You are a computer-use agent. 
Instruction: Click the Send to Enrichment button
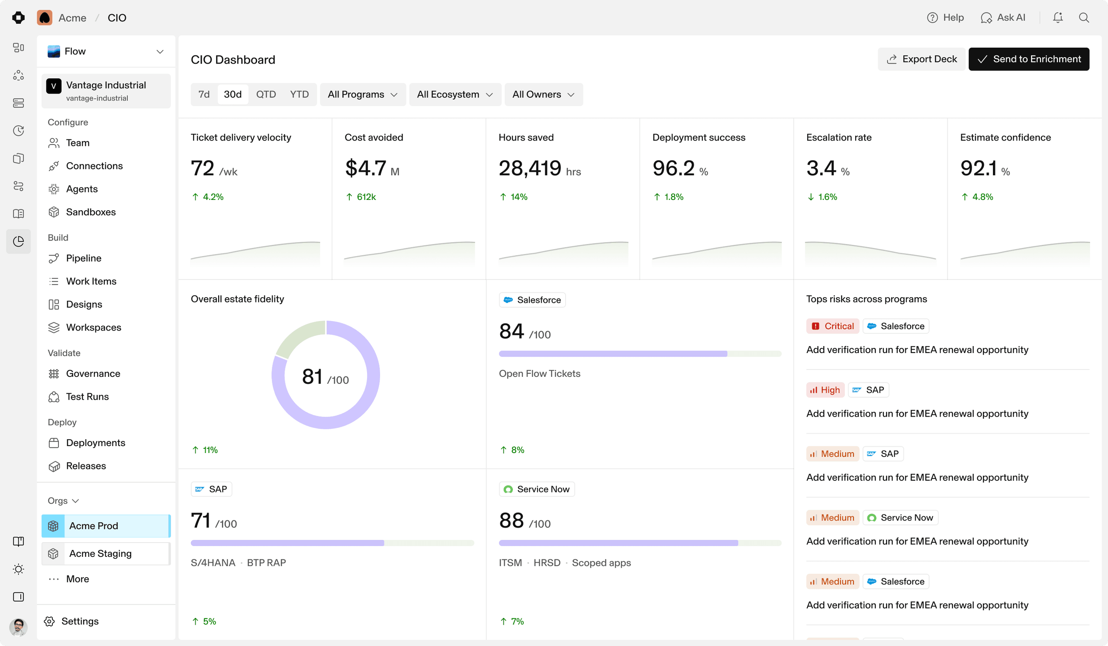tap(1029, 59)
